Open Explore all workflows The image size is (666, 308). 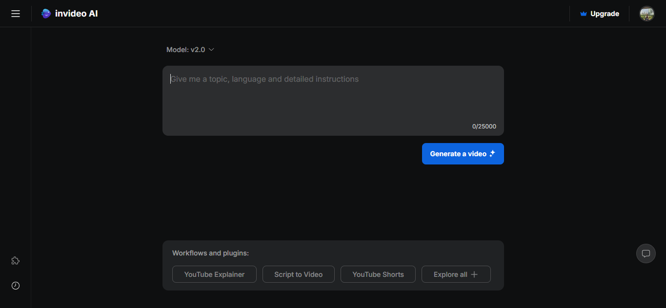click(x=456, y=274)
